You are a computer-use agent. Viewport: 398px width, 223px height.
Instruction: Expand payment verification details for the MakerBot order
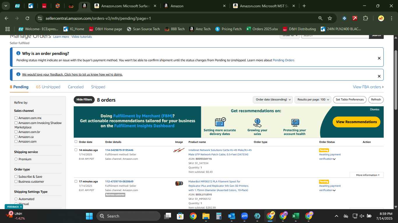[334, 190]
